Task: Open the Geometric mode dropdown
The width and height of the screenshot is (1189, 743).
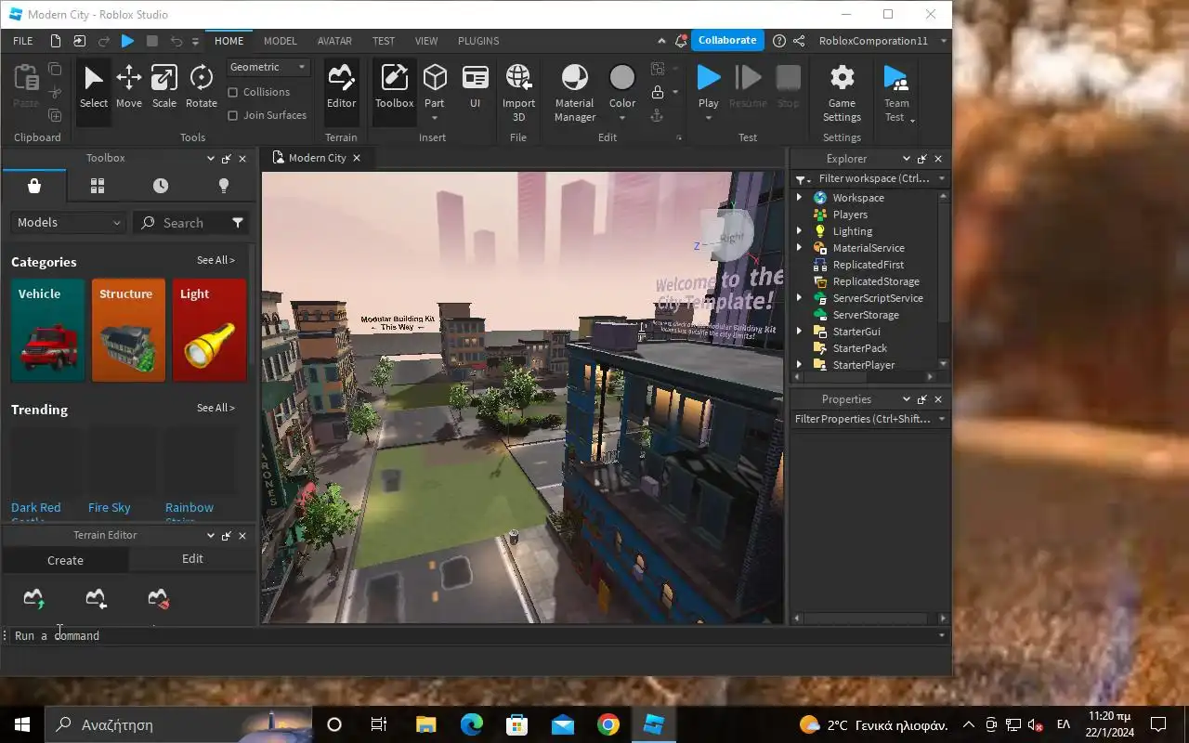Action: point(268,67)
